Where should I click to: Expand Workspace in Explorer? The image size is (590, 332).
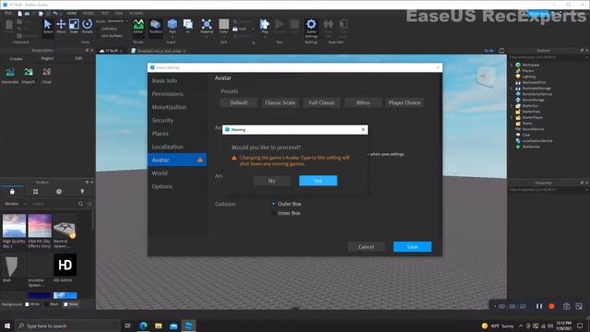tap(512, 65)
